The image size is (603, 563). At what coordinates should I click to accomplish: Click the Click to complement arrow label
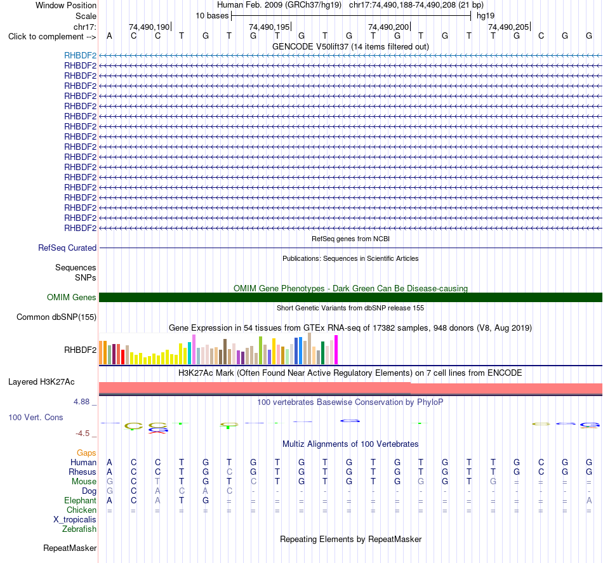[x=52, y=37]
